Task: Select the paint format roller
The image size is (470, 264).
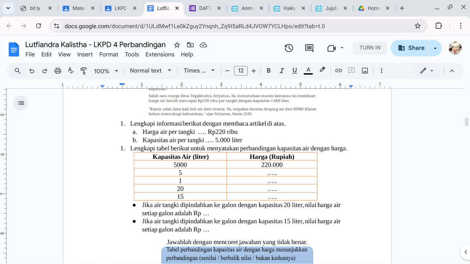Action: tap(84, 71)
